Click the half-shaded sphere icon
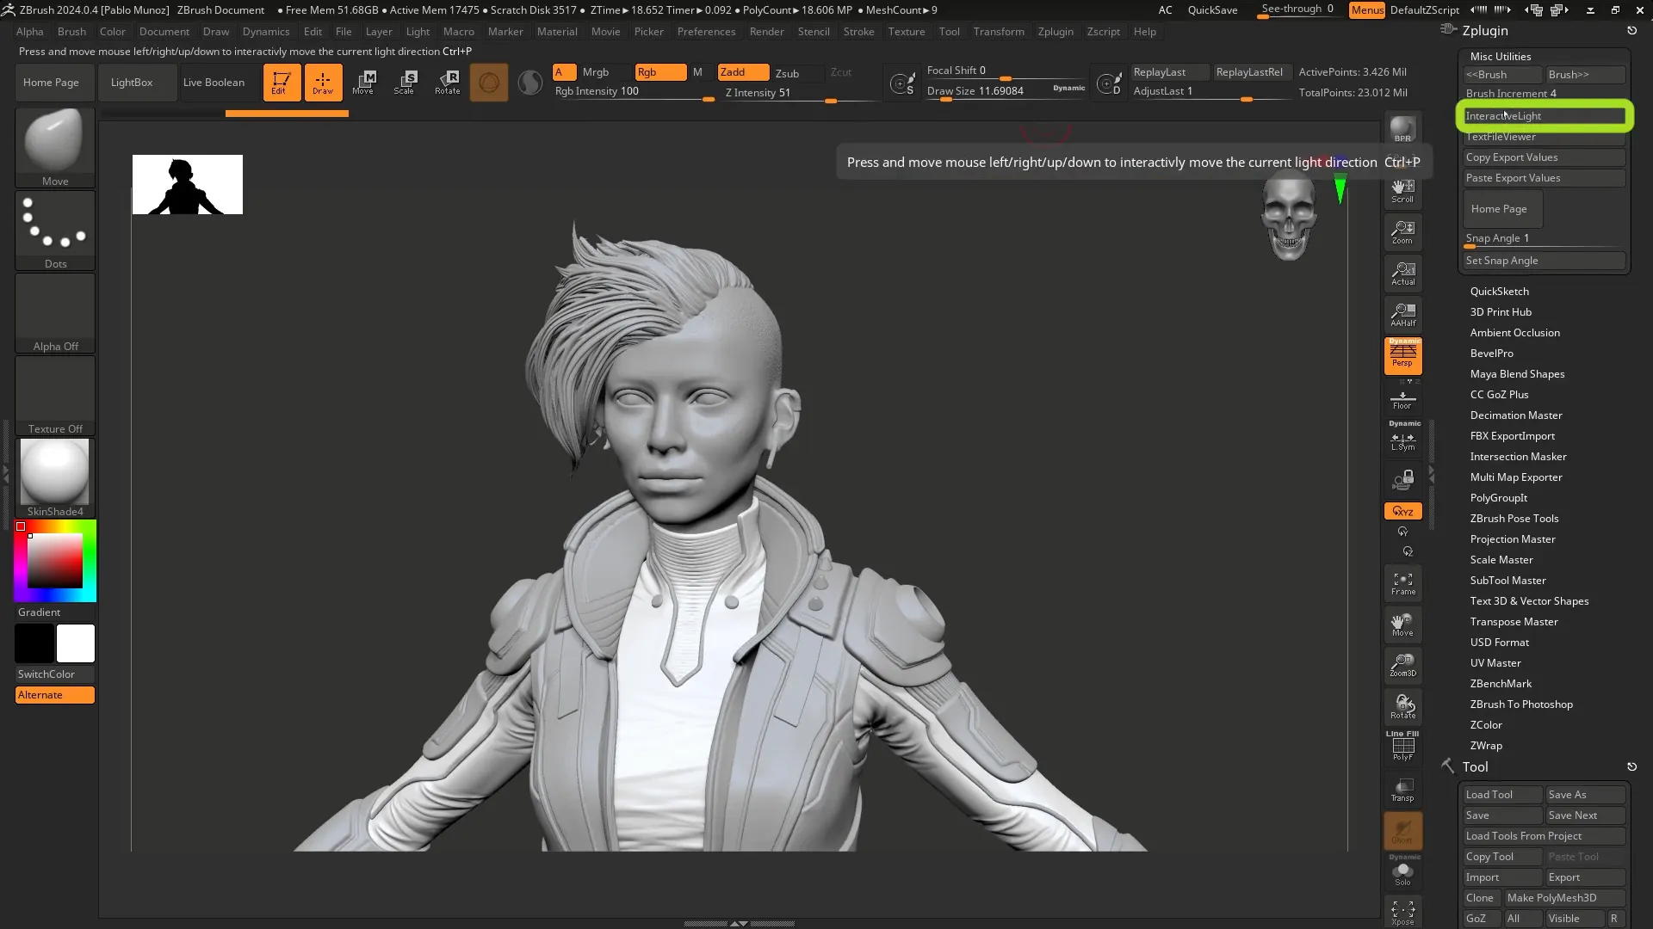Screen dimensions: 1653x929 click(x=530, y=83)
